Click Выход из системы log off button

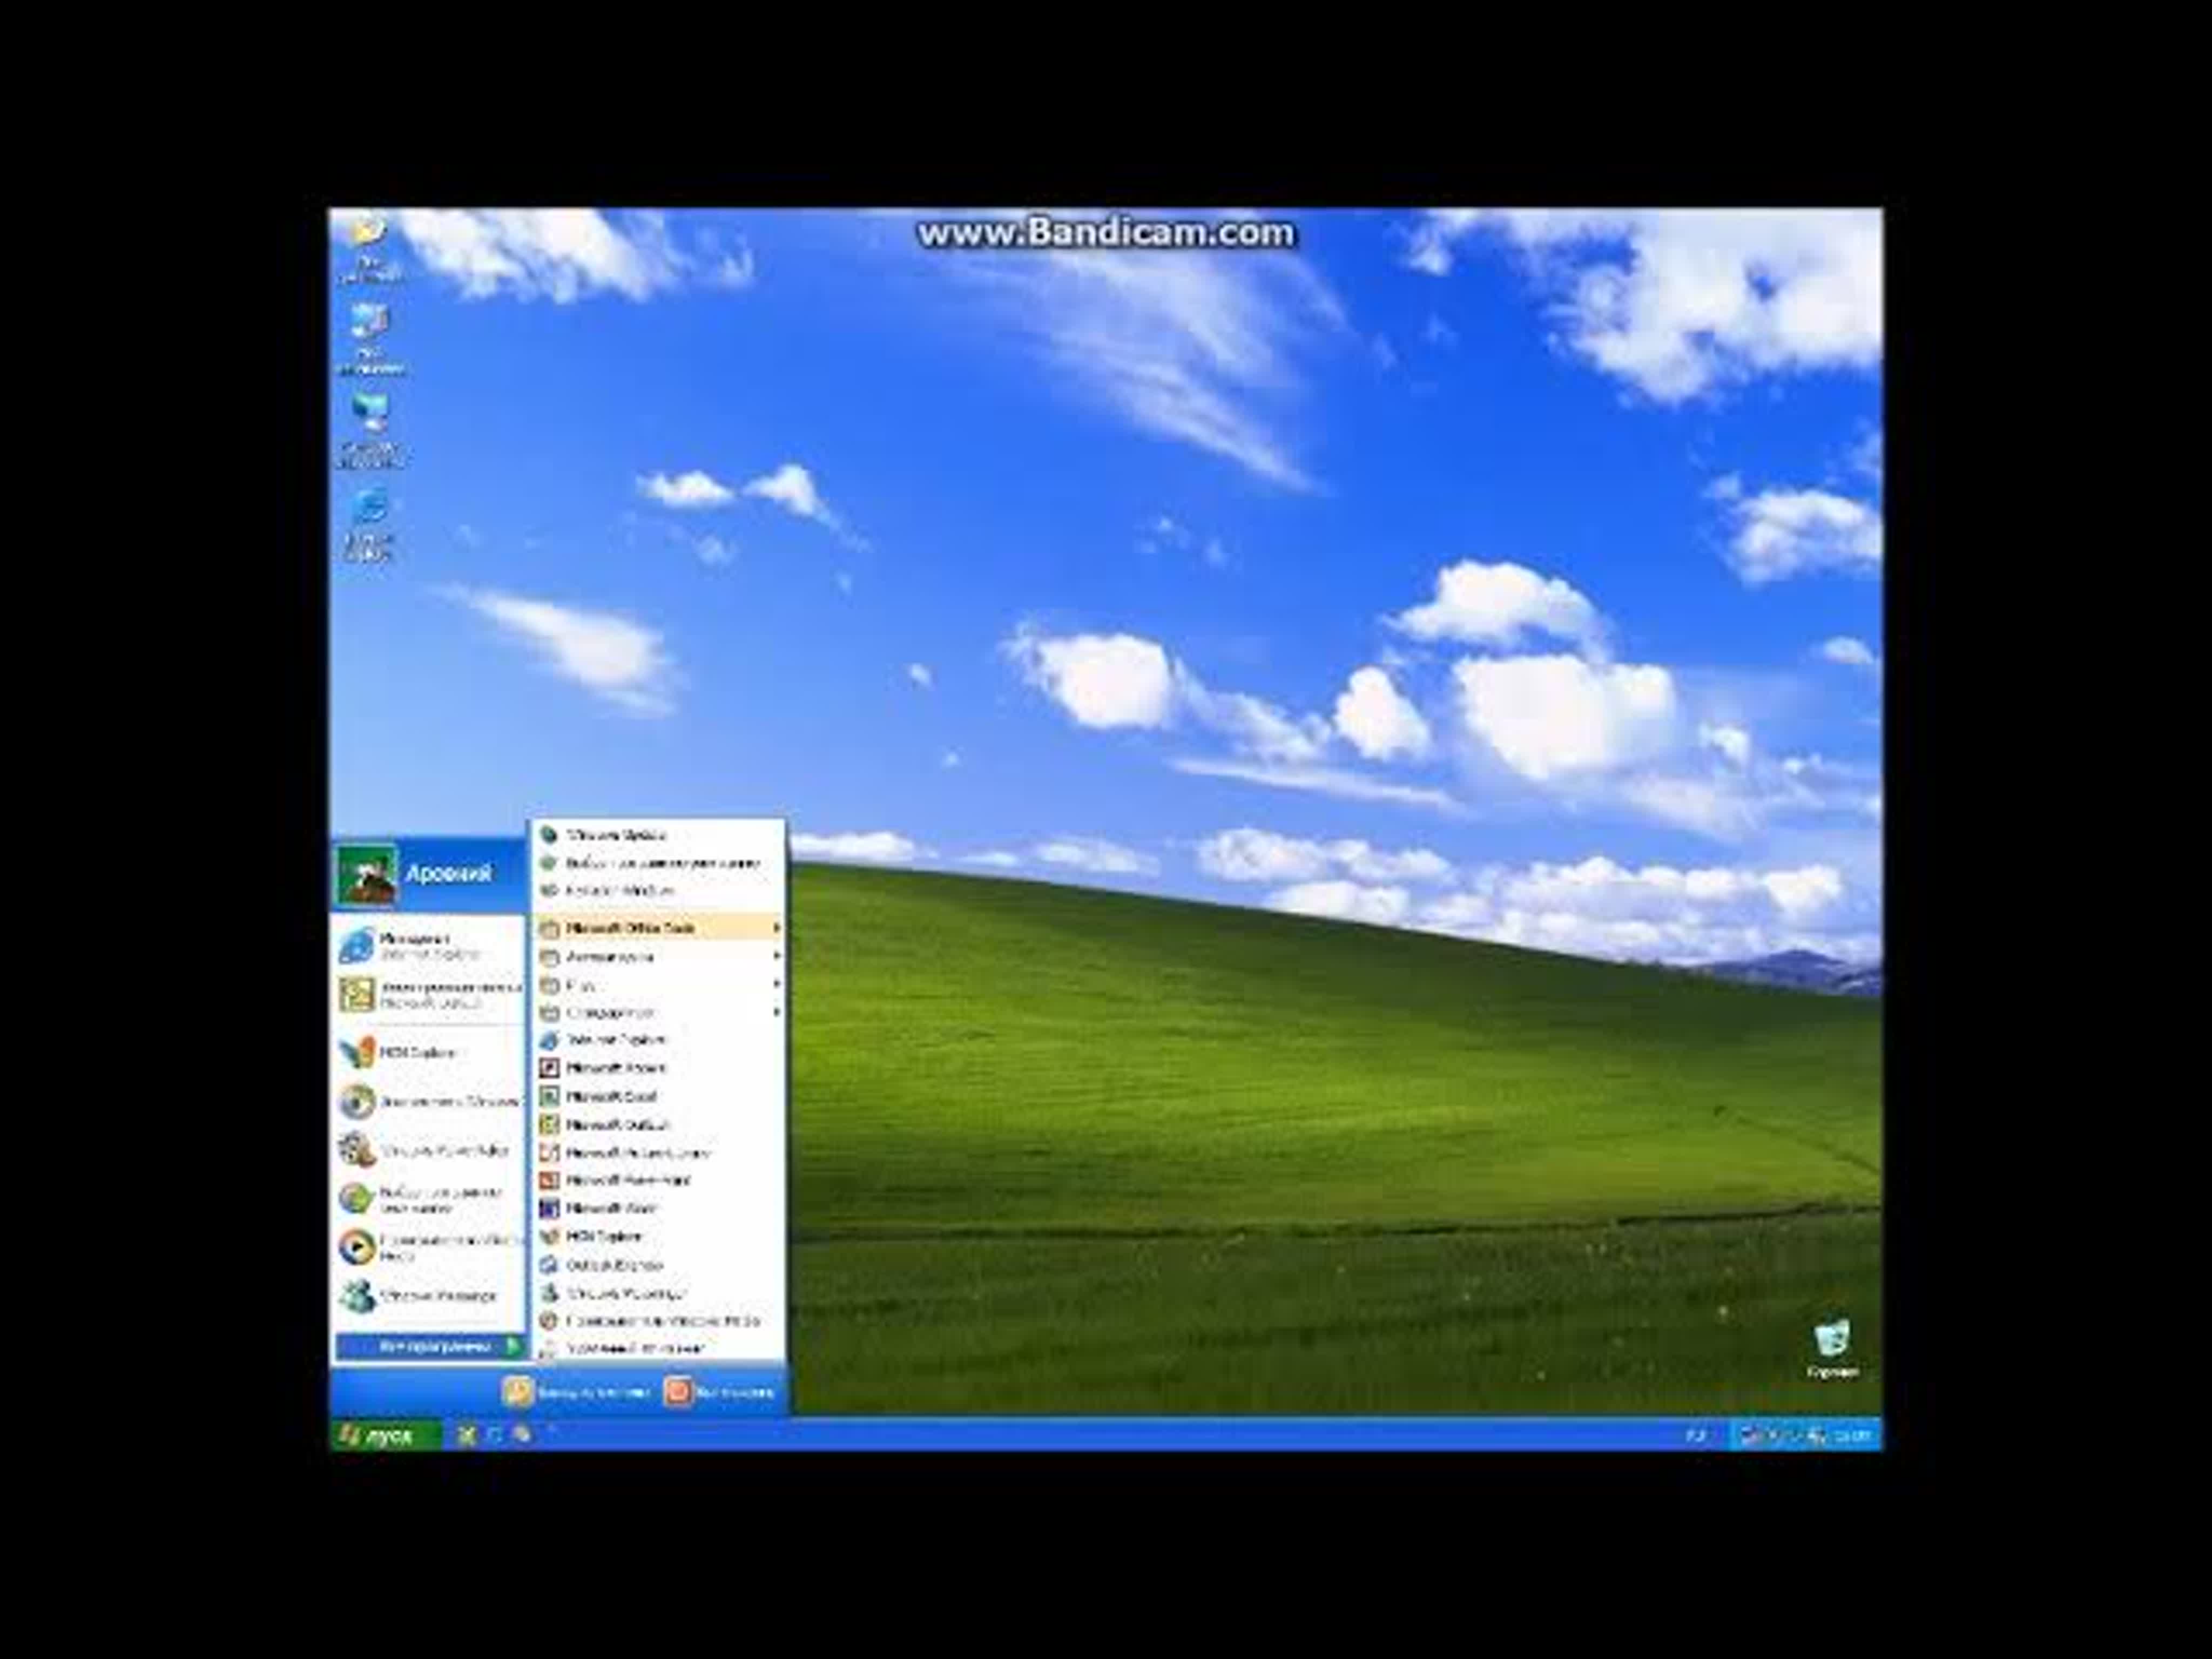coord(577,1392)
